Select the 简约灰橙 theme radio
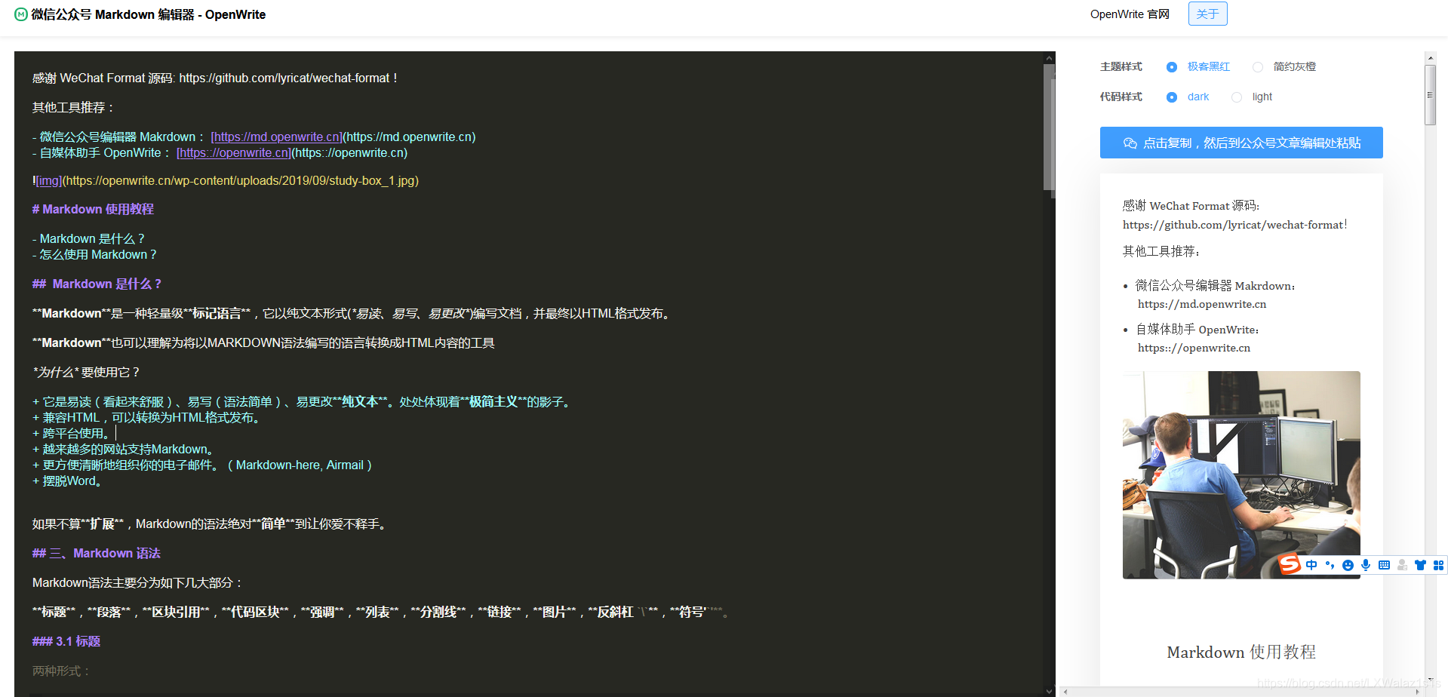 [1257, 67]
